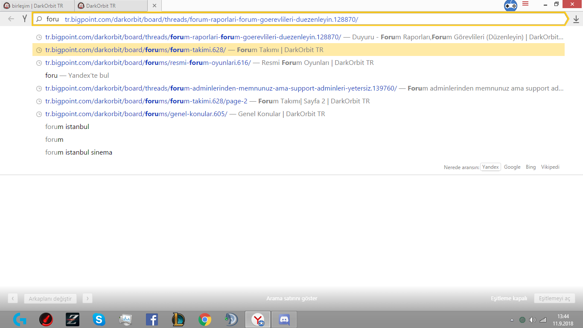Select Yandex as search engine
The height and width of the screenshot is (328, 583).
coord(490,167)
